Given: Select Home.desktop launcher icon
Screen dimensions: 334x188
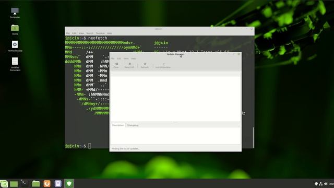Looking at the screenshot, I should (15, 46).
